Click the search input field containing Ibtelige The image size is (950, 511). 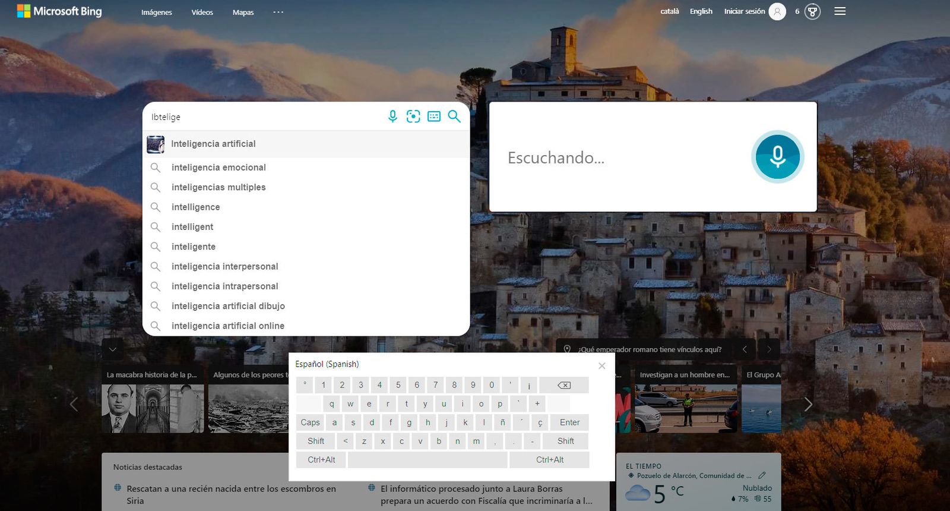264,116
